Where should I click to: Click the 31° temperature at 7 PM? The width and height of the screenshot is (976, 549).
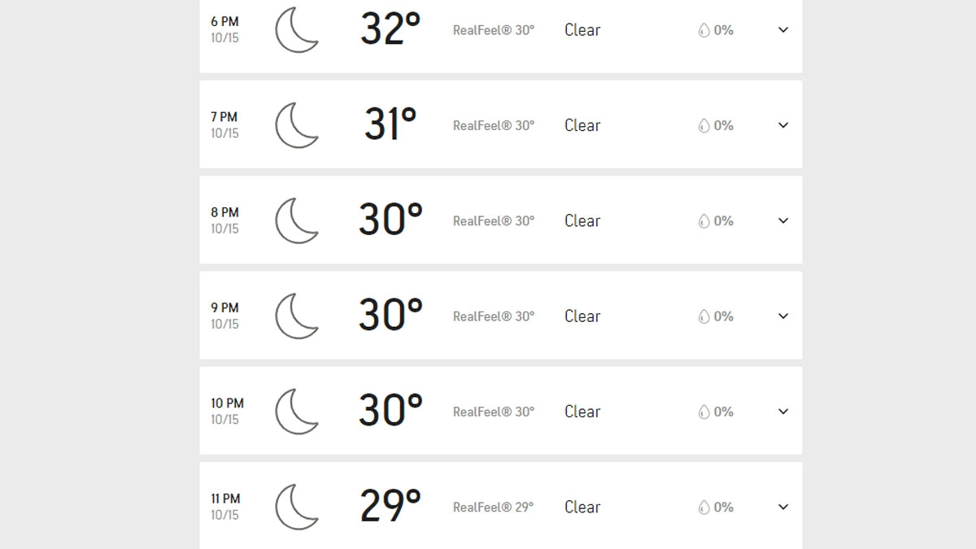(x=390, y=125)
